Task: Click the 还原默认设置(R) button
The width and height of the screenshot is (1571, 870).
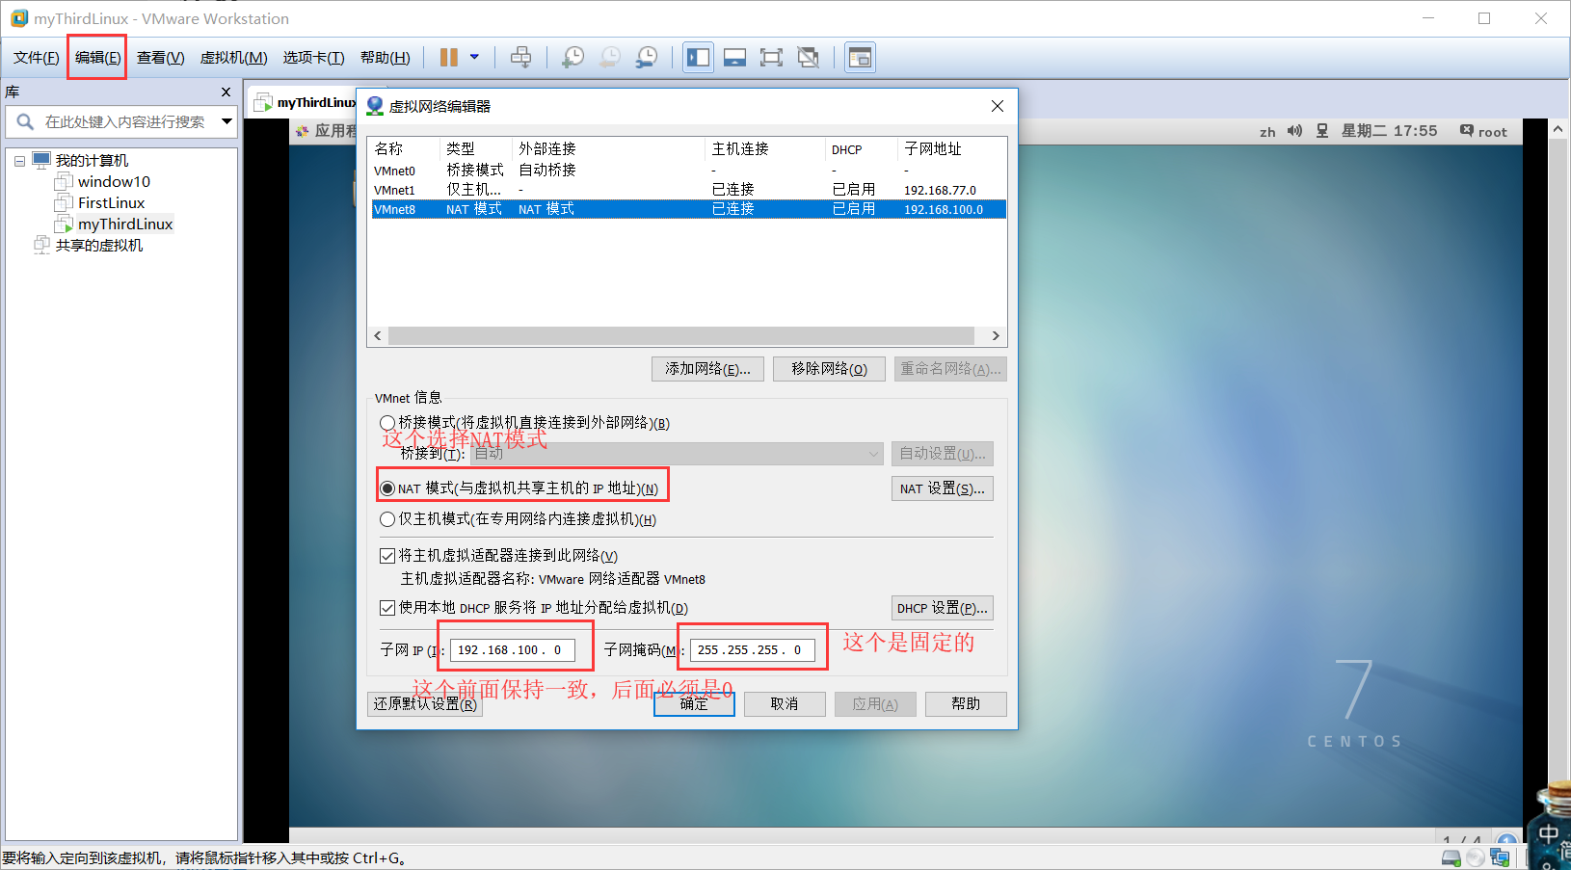Action: (425, 704)
